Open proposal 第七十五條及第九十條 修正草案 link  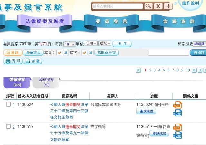click(69, 133)
